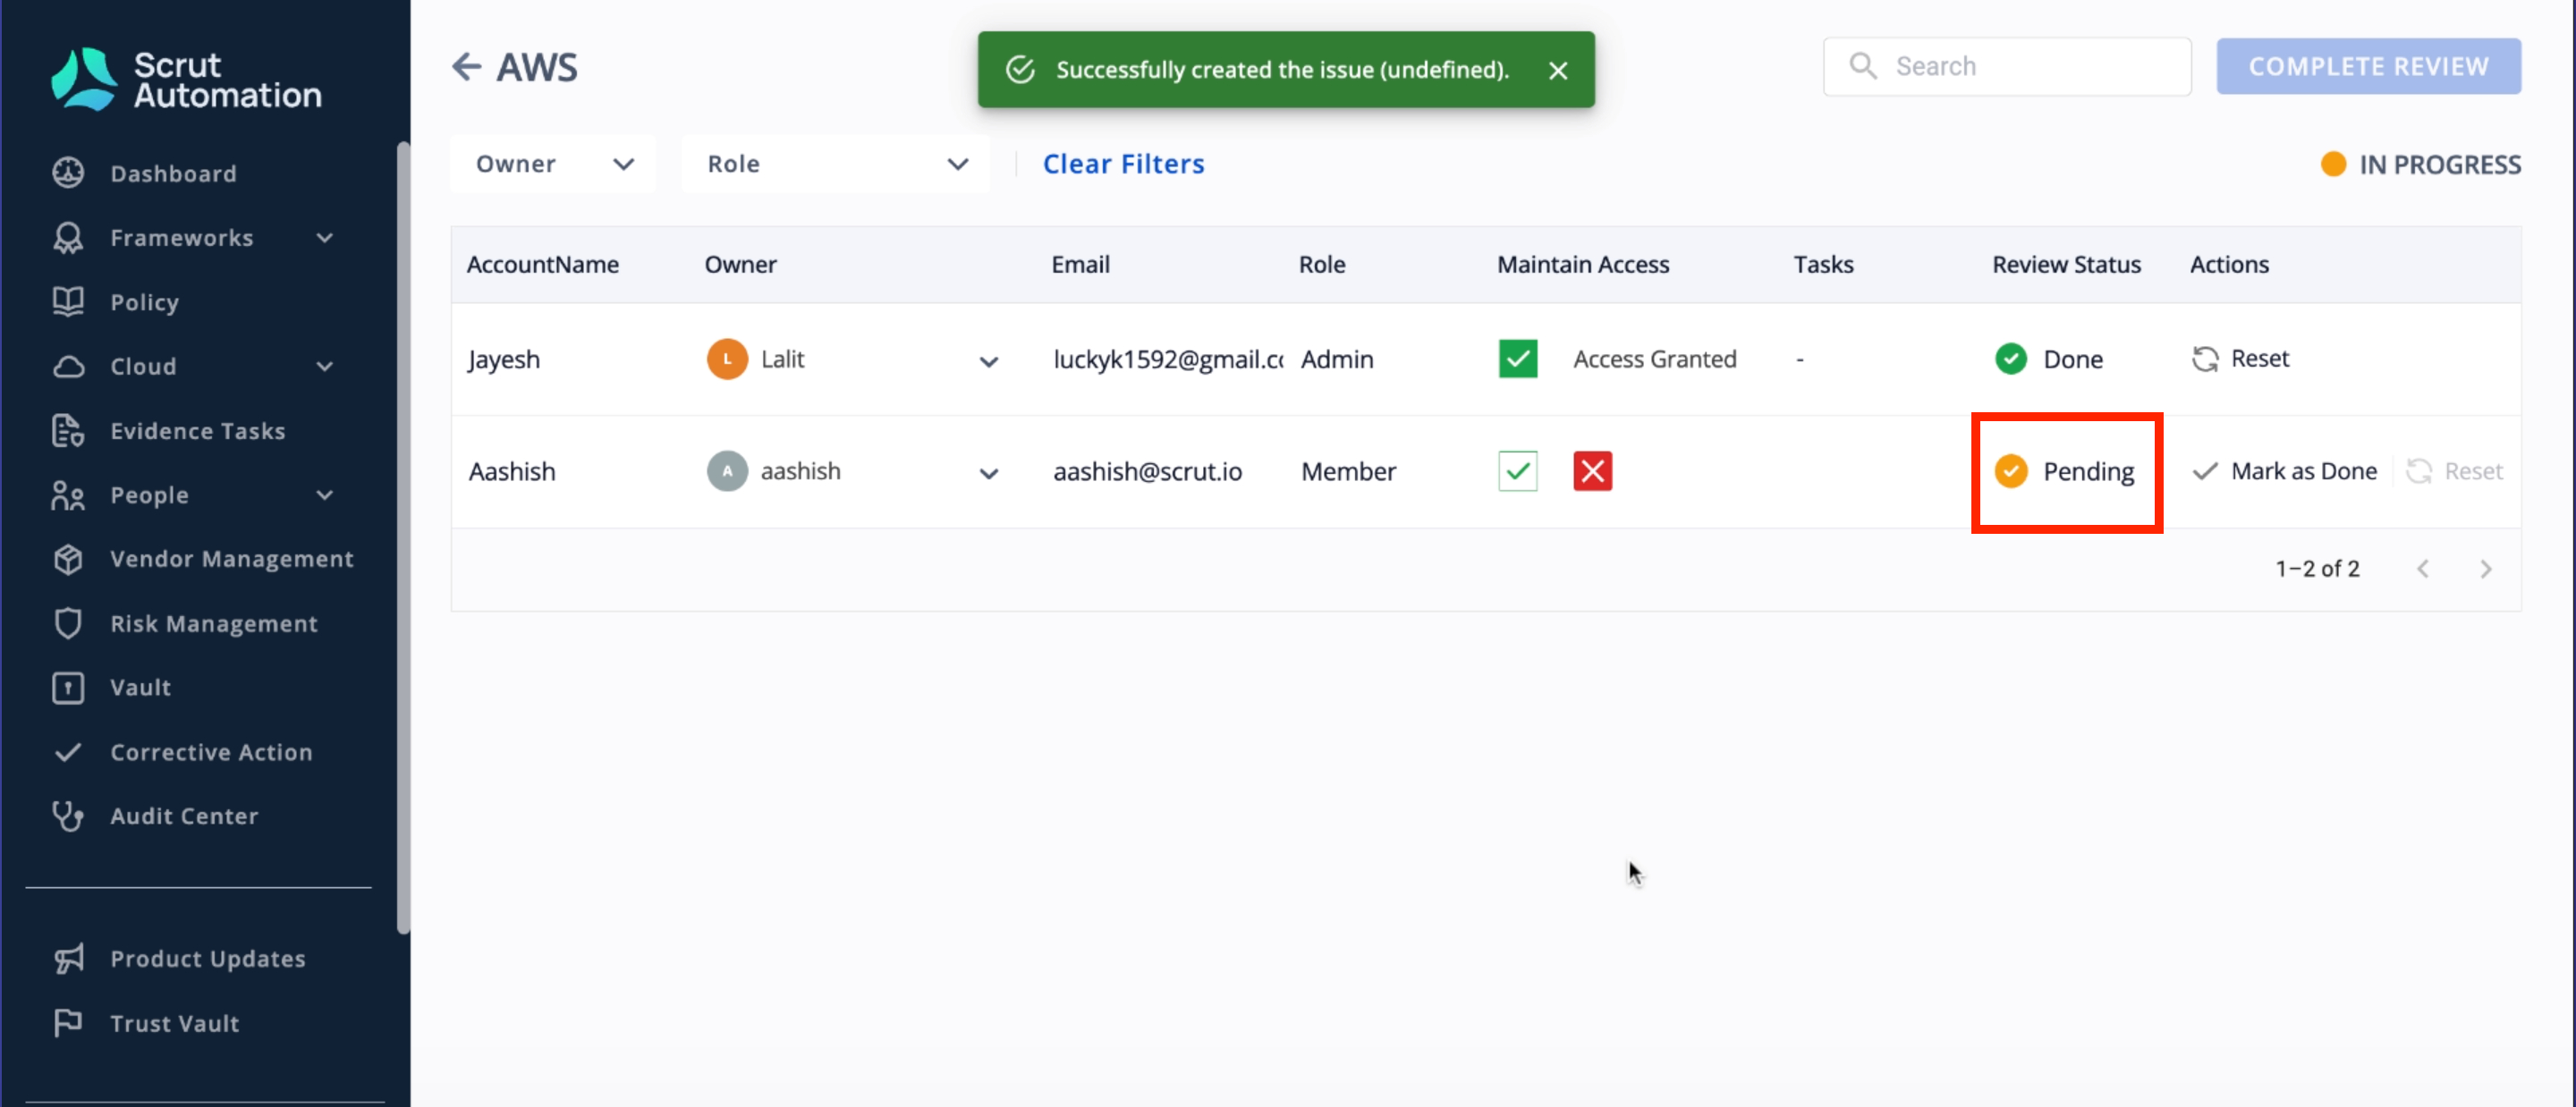Screen dimensions: 2576x1107
Task: Click the Vendor Management box icon
Action: [x=68, y=559]
